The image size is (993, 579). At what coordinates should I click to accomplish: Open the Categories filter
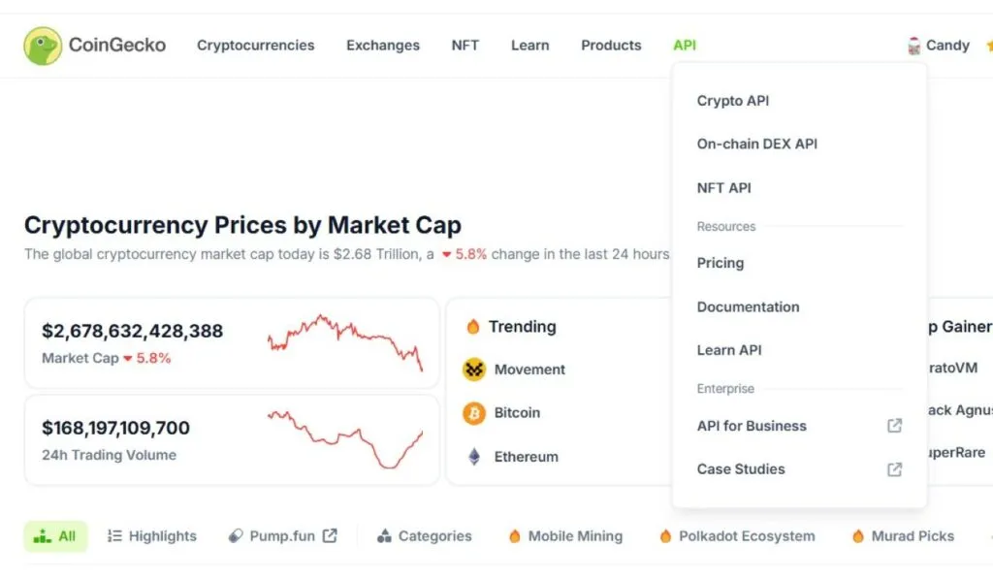pyautogui.click(x=425, y=536)
